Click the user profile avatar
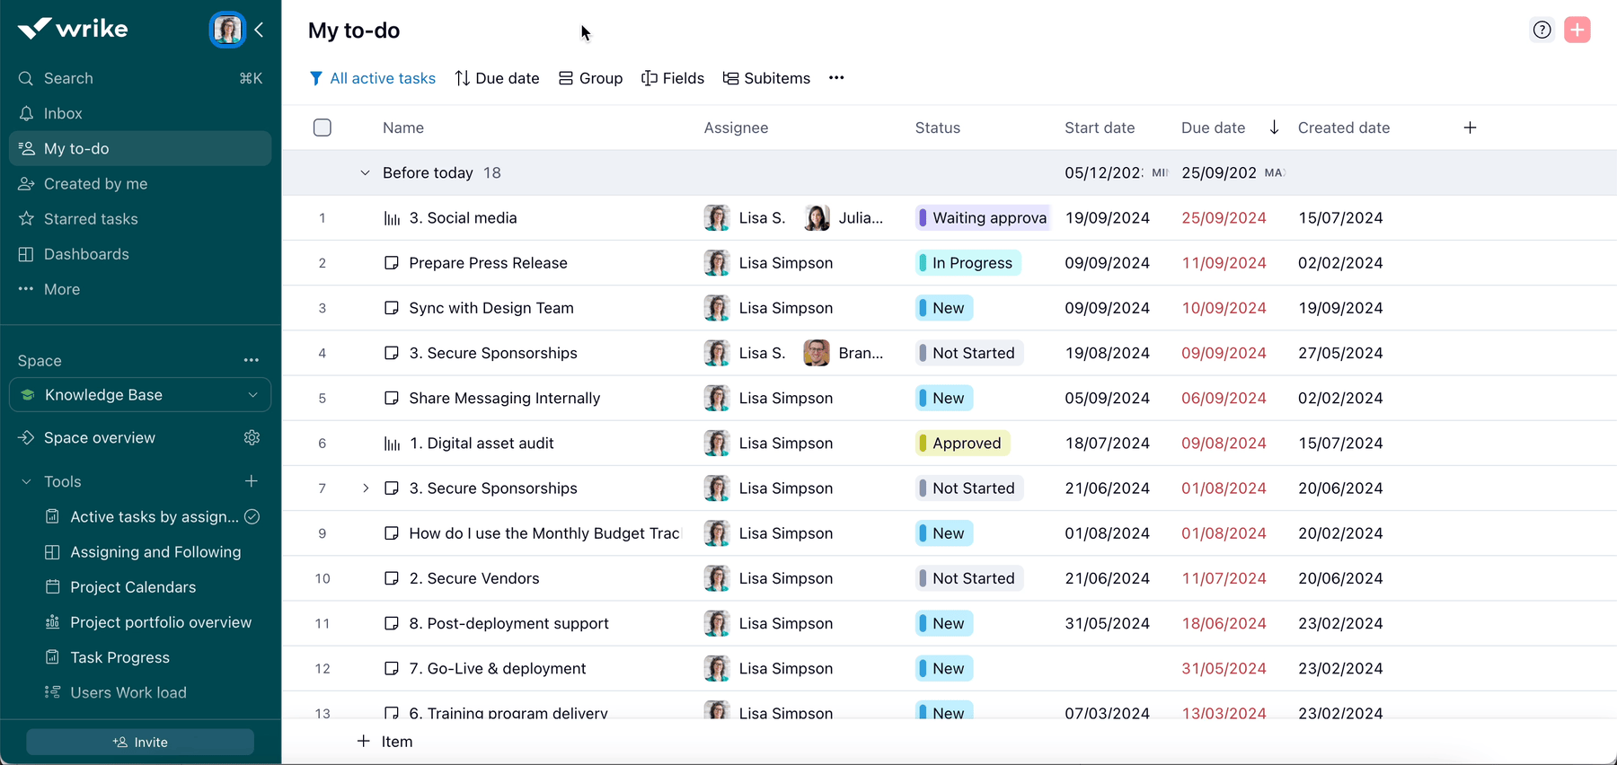This screenshot has width=1617, height=765. tap(227, 30)
